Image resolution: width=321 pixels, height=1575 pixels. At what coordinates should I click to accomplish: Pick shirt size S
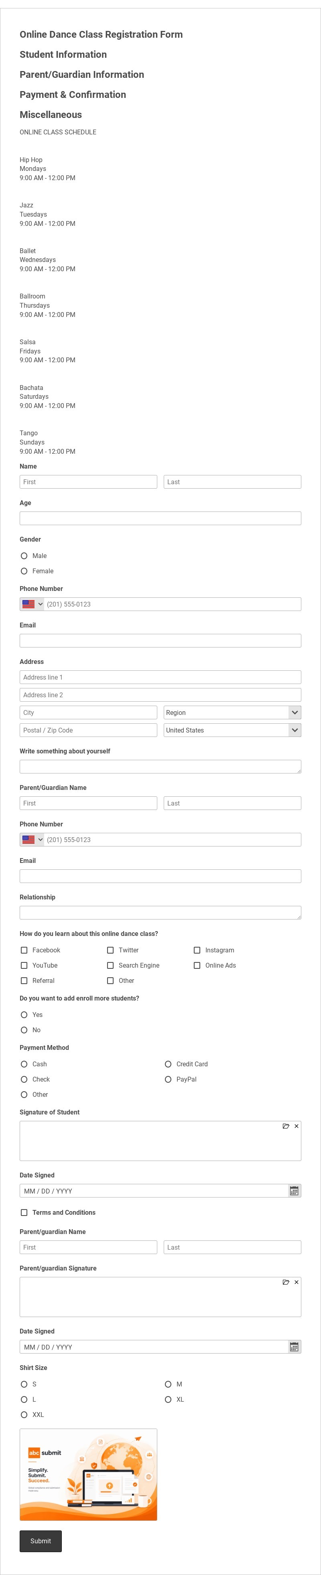click(24, 1384)
